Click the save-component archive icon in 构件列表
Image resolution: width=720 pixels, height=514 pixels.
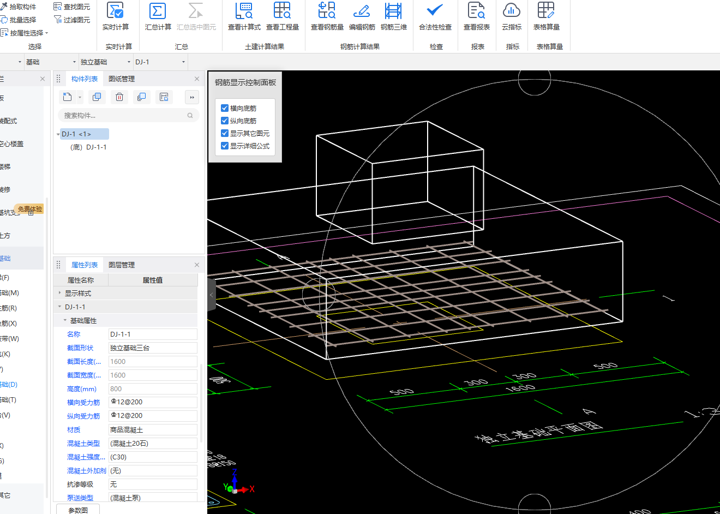(164, 97)
